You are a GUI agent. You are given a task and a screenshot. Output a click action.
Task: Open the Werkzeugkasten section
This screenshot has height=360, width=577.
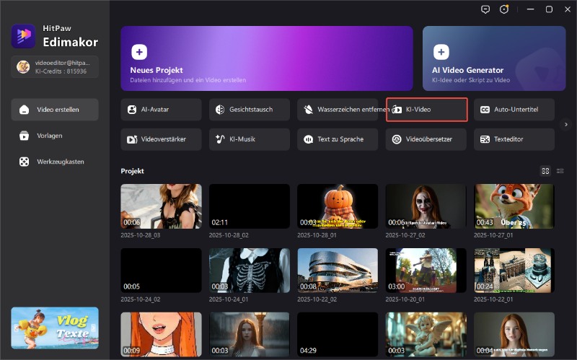(x=55, y=162)
